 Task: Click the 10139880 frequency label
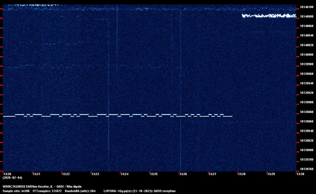pyautogui.click(x=306, y=112)
